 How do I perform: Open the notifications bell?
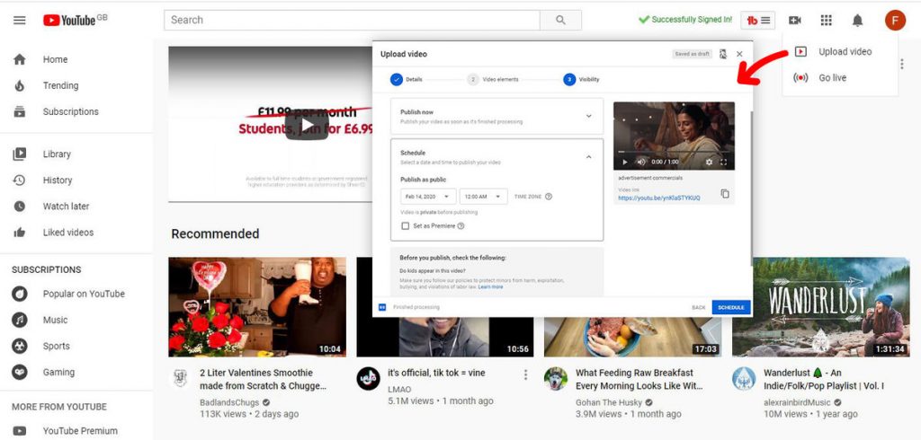pos(857,20)
